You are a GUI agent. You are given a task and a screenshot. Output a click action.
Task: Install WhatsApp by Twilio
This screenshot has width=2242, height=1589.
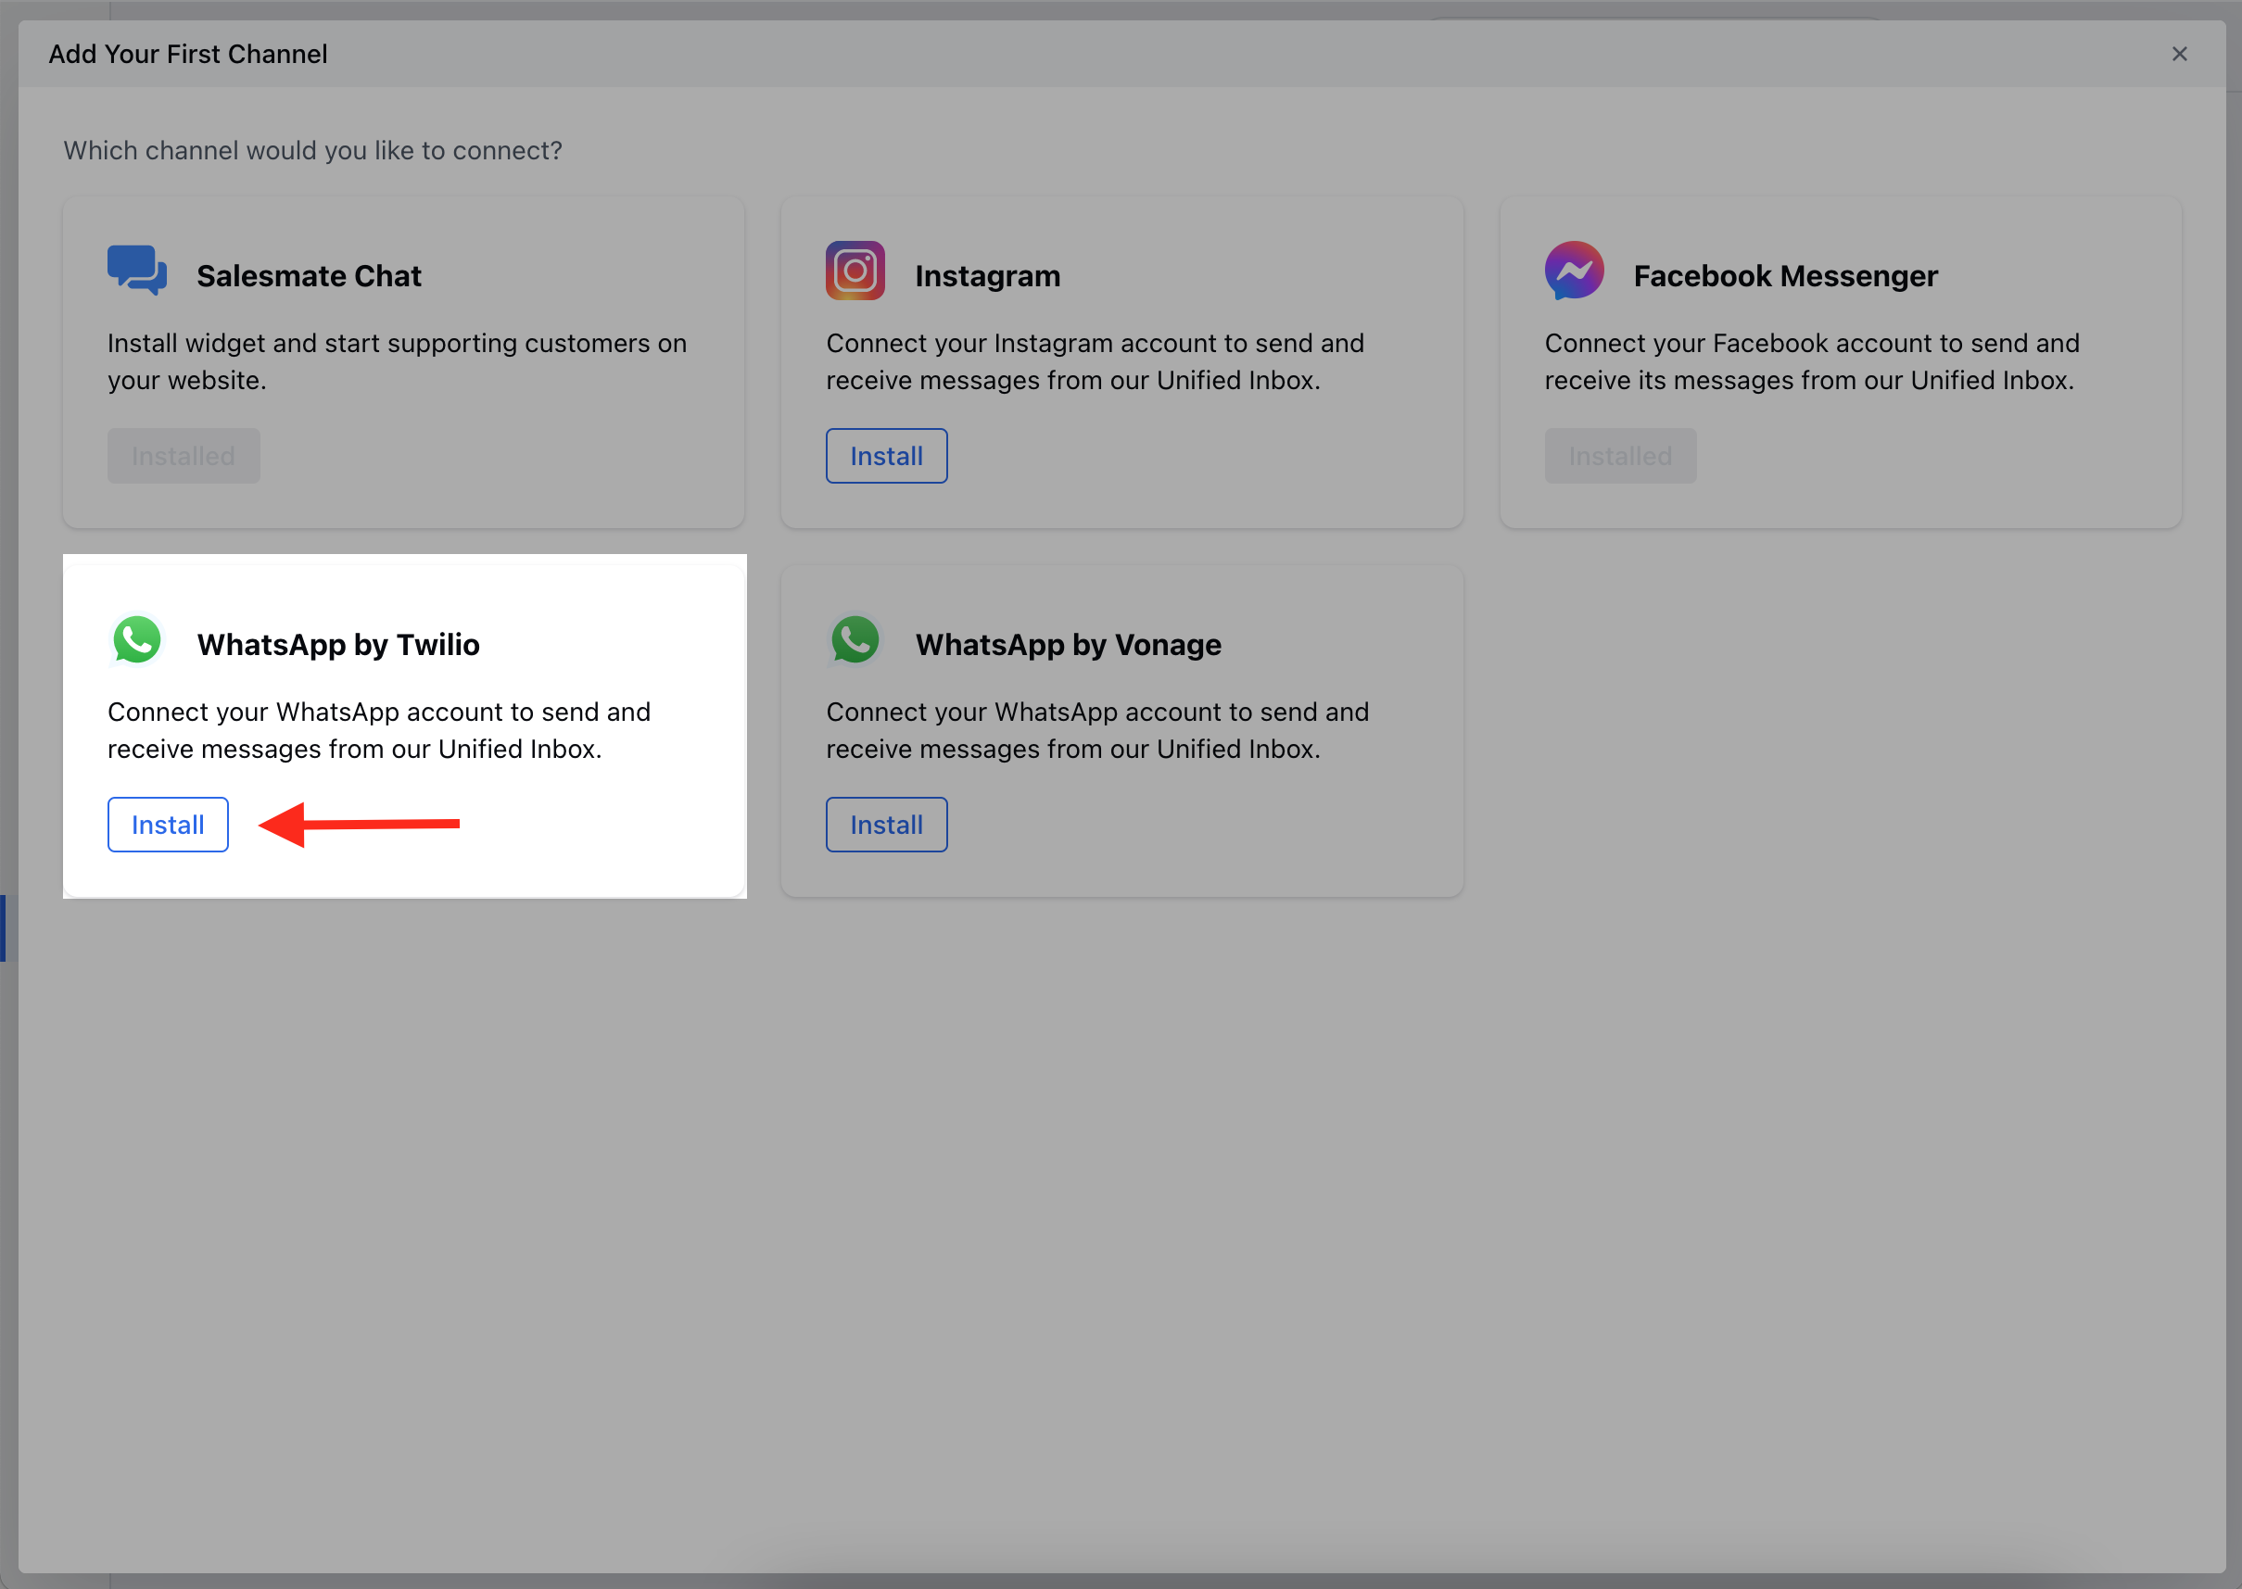tap(169, 825)
